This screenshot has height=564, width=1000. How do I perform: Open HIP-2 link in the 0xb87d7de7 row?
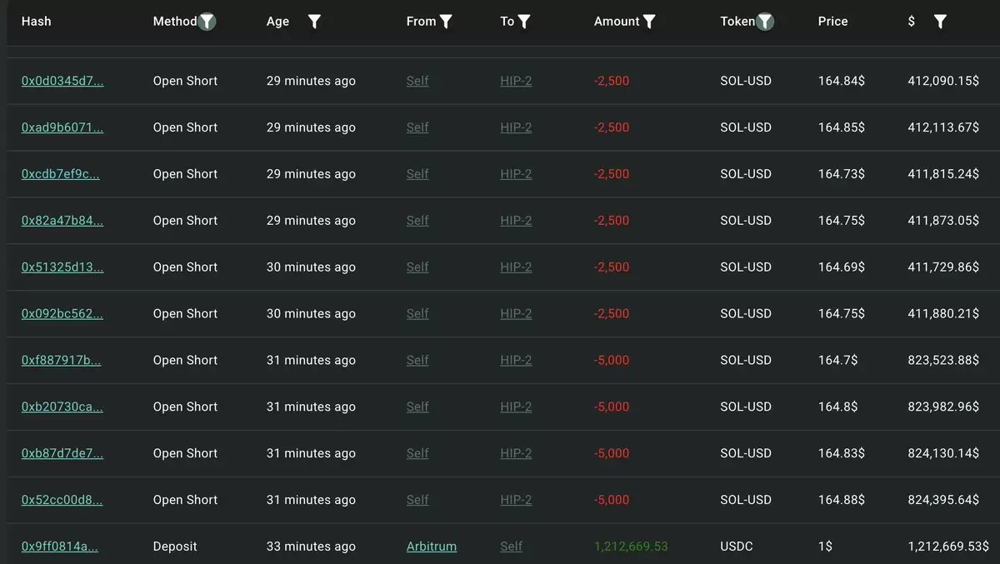pyautogui.click(x=516, y=453)
